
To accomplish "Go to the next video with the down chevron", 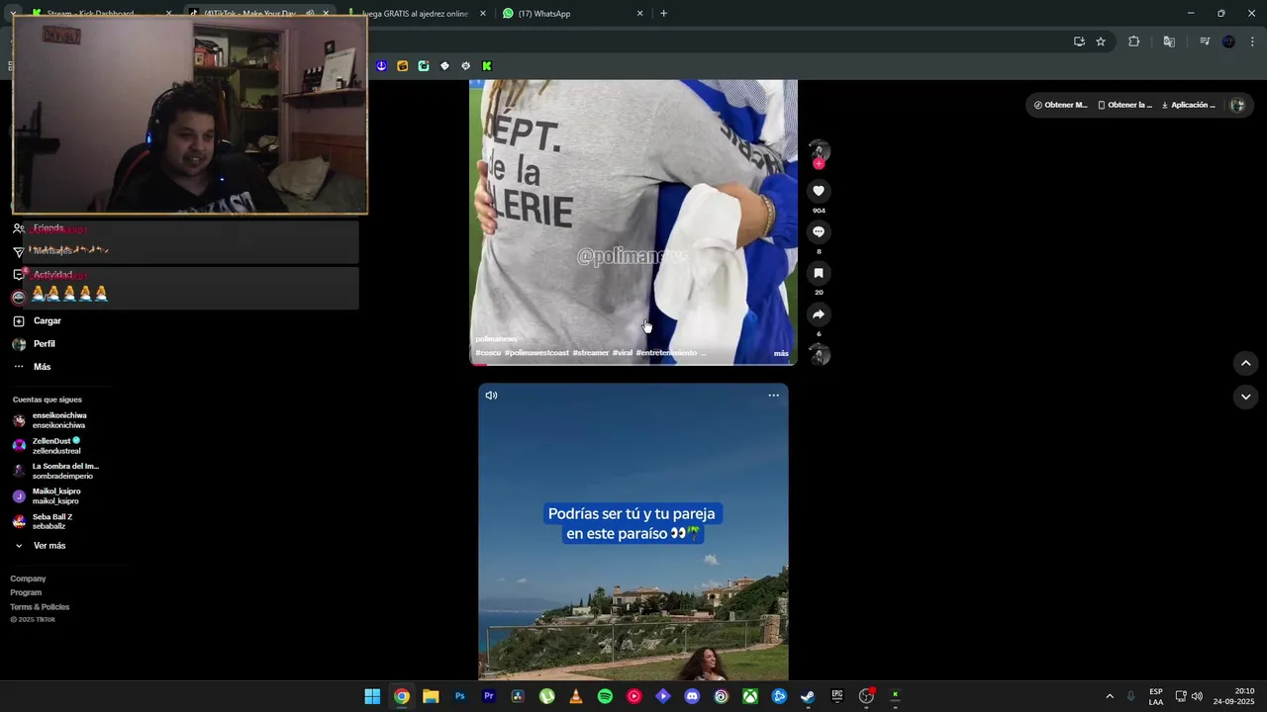I will click(x=1246, y=397).
